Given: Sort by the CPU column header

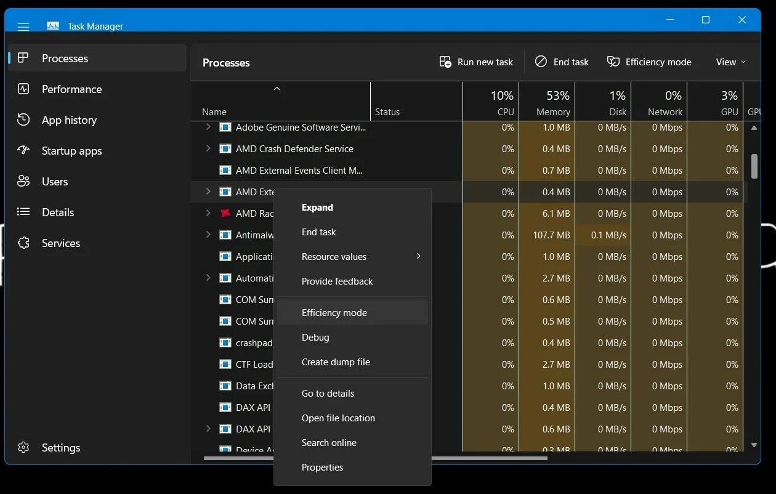Looking at the screenshot, I should [x=491, y=101].
